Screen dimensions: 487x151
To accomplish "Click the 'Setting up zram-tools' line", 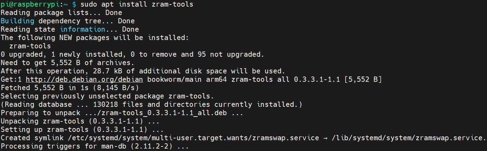I will pyautogui.click(x=80, y=130).
